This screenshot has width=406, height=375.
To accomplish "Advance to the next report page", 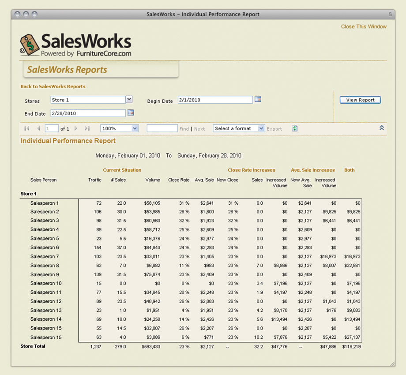I will 76,128.
